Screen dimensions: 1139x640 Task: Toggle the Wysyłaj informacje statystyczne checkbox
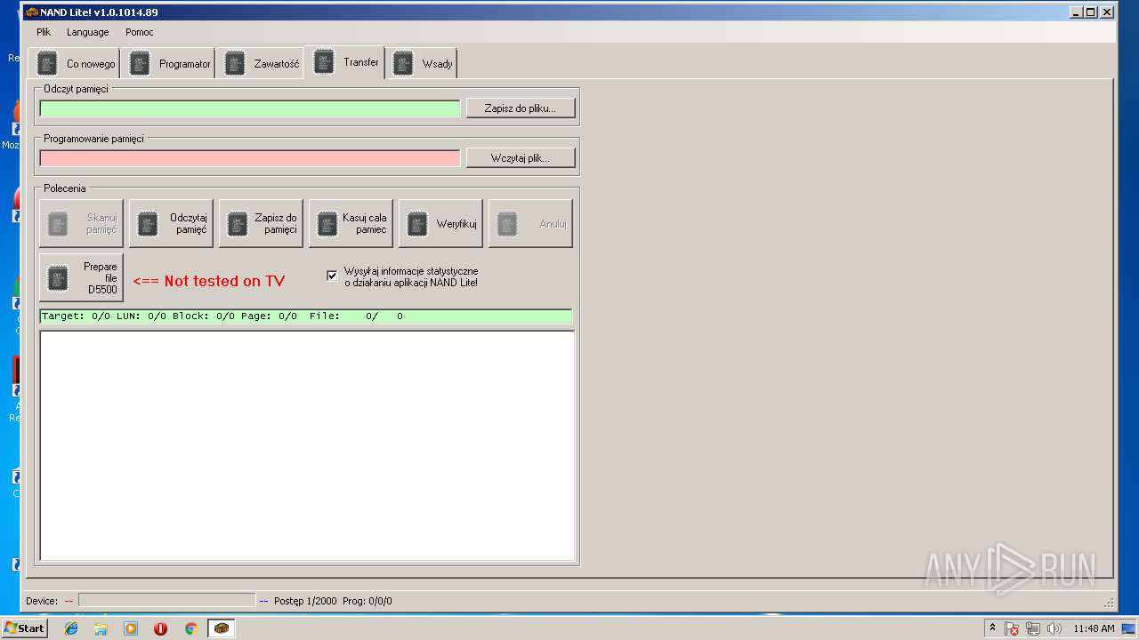(332, 276)
